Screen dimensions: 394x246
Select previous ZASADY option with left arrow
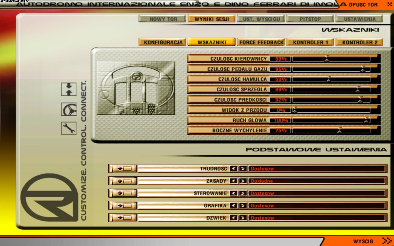pyautogui.click(x=234, y=181)
